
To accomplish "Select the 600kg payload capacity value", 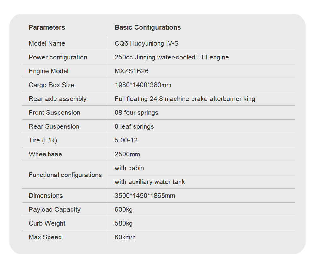I will (123, 209).
